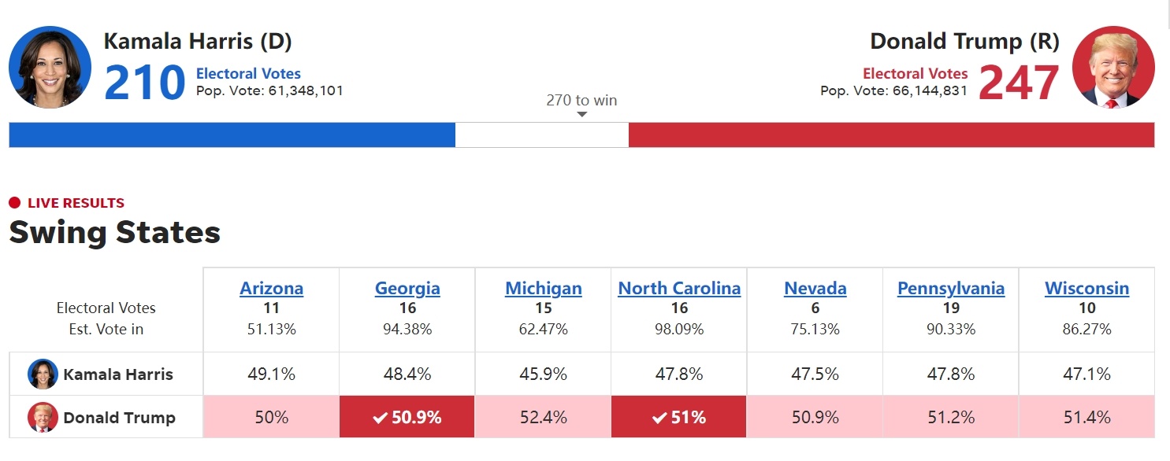Open the Wisconsin results link
The width and height of the screenshot is (1170, 461).
tap(1086, 289)
